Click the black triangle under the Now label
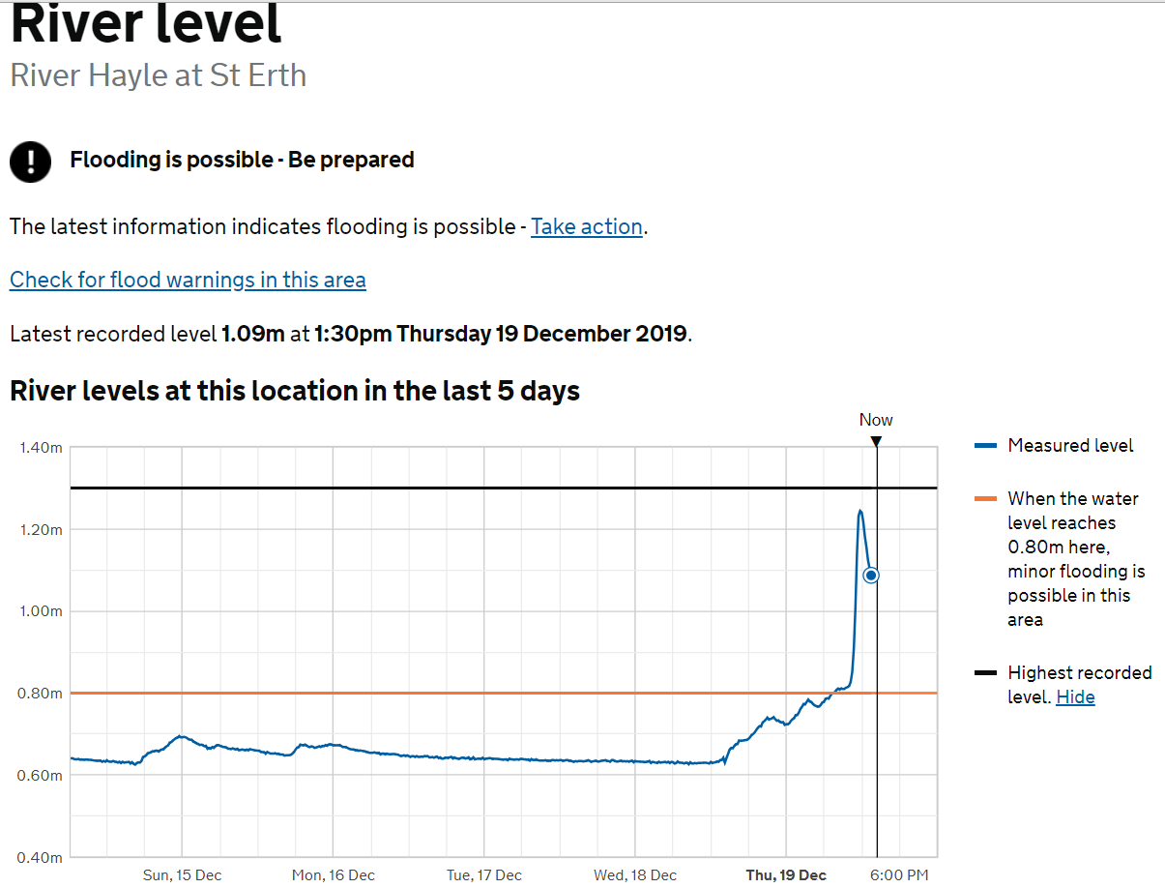The width and height of the screenshot is (1165, 888). [876, 442]
